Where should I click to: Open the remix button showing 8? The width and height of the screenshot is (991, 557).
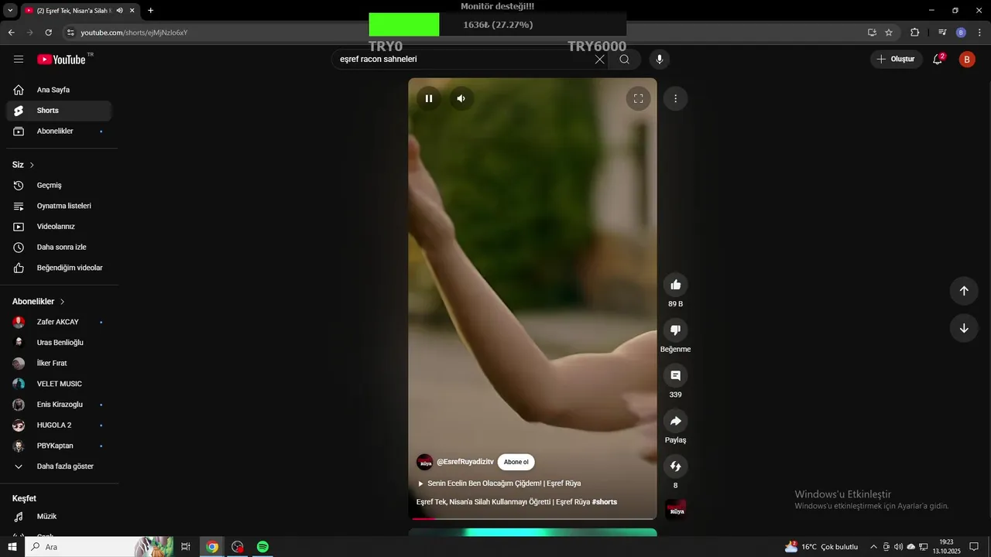click(x=676, y=466)
